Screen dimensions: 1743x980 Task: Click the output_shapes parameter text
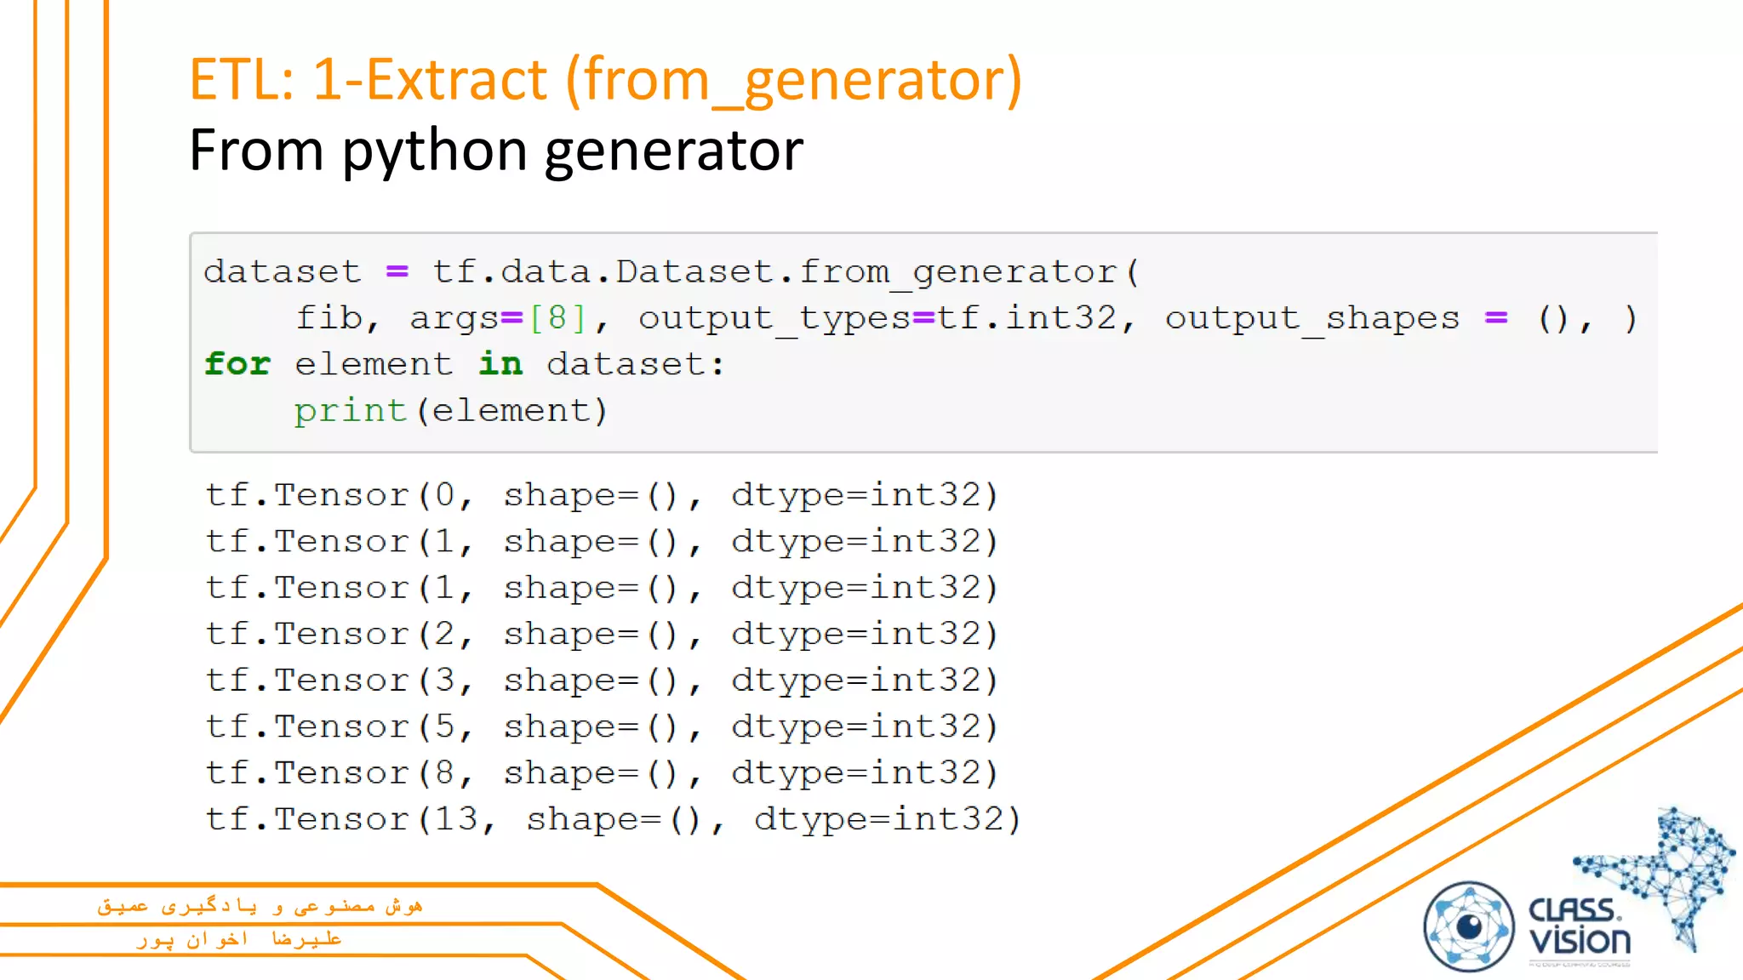tap(1312, 318)
